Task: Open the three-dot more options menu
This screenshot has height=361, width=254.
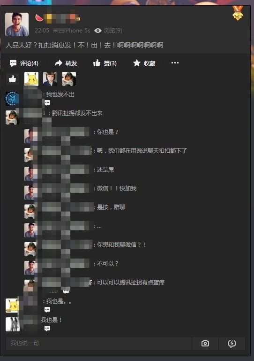Action: 175,63
